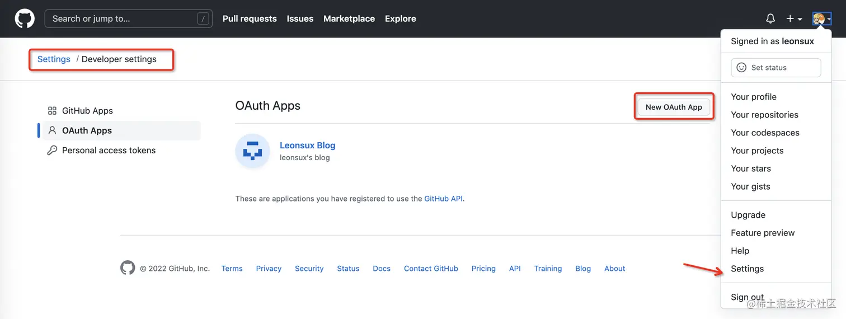
Task: Click the Leonsux Blog app avatar
Action: [253, 151]
